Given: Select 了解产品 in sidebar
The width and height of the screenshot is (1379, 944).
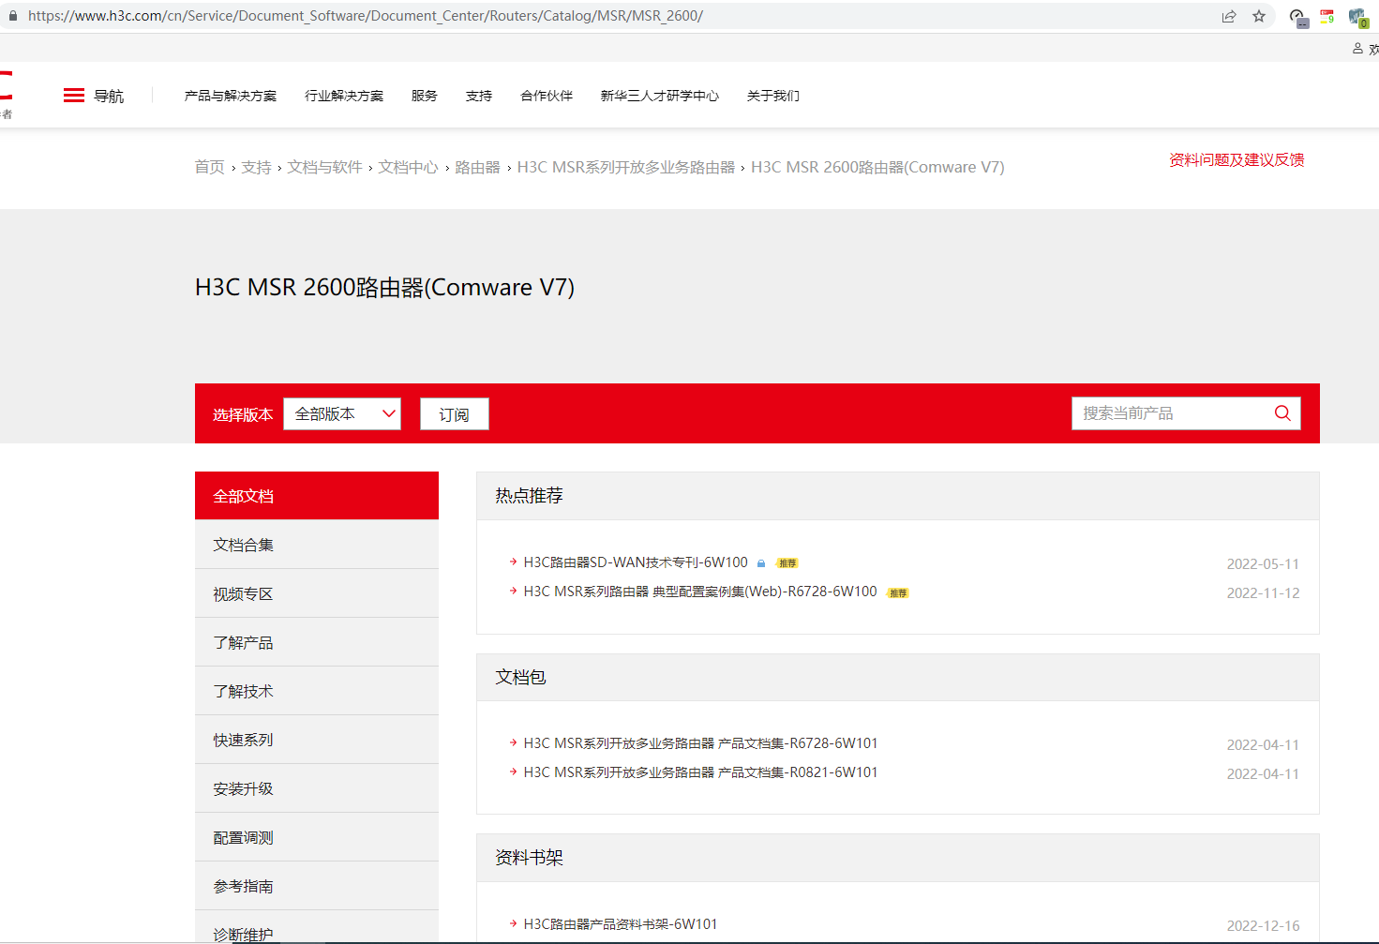Looking at the screenshot, I should (x=317, y=642).
